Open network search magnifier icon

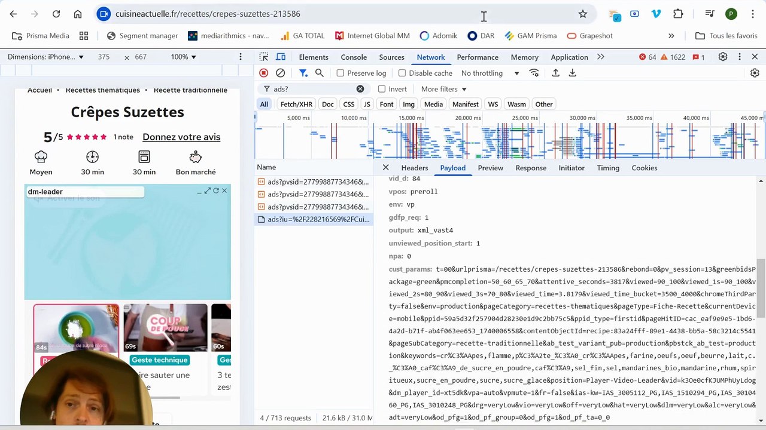pyautogui.click(x=320, y=73)
